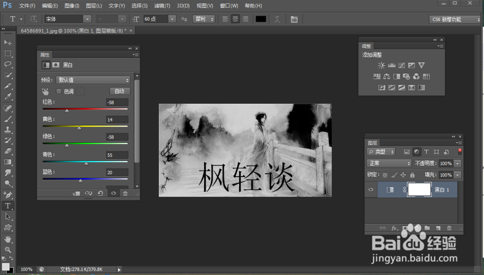
Task: Select the Move tool in the toolbox
Action: [8, 42]
